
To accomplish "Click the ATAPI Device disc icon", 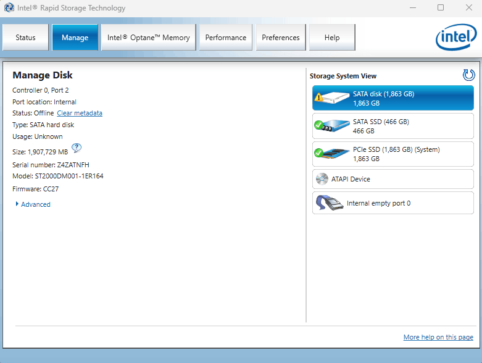I will click(x=322, y=179).
